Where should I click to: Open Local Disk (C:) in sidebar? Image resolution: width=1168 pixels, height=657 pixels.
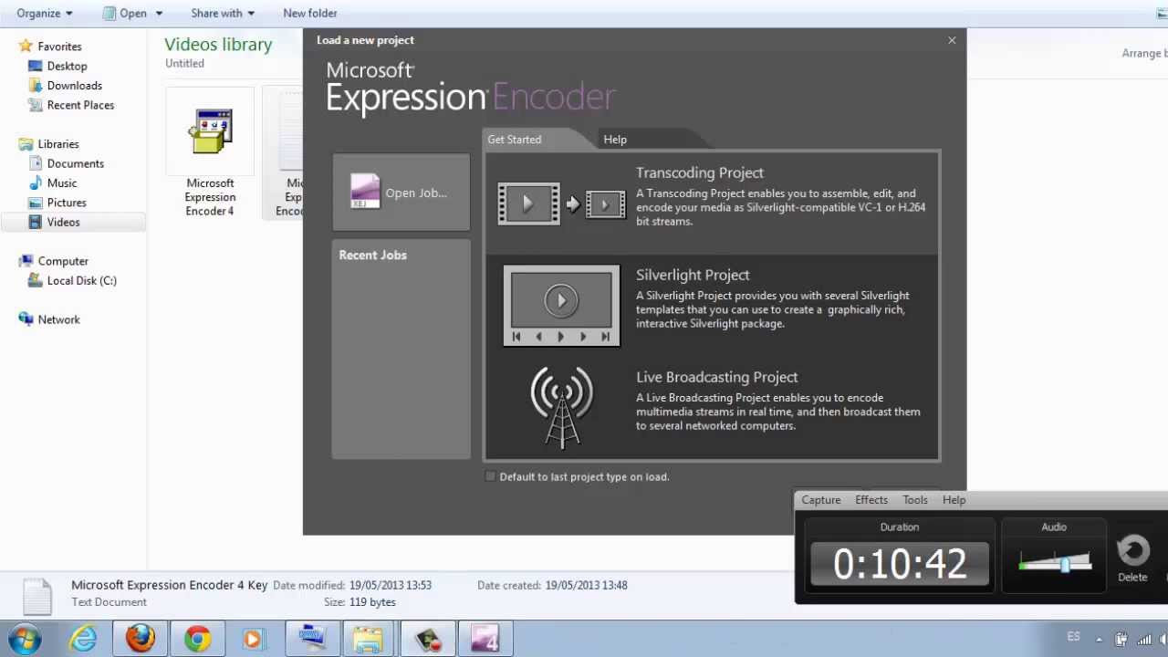(x=81, y=281)
